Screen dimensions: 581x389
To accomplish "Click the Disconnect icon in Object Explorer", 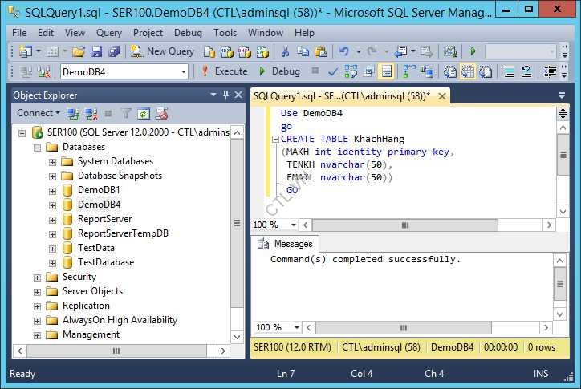I will coord(91,113).
